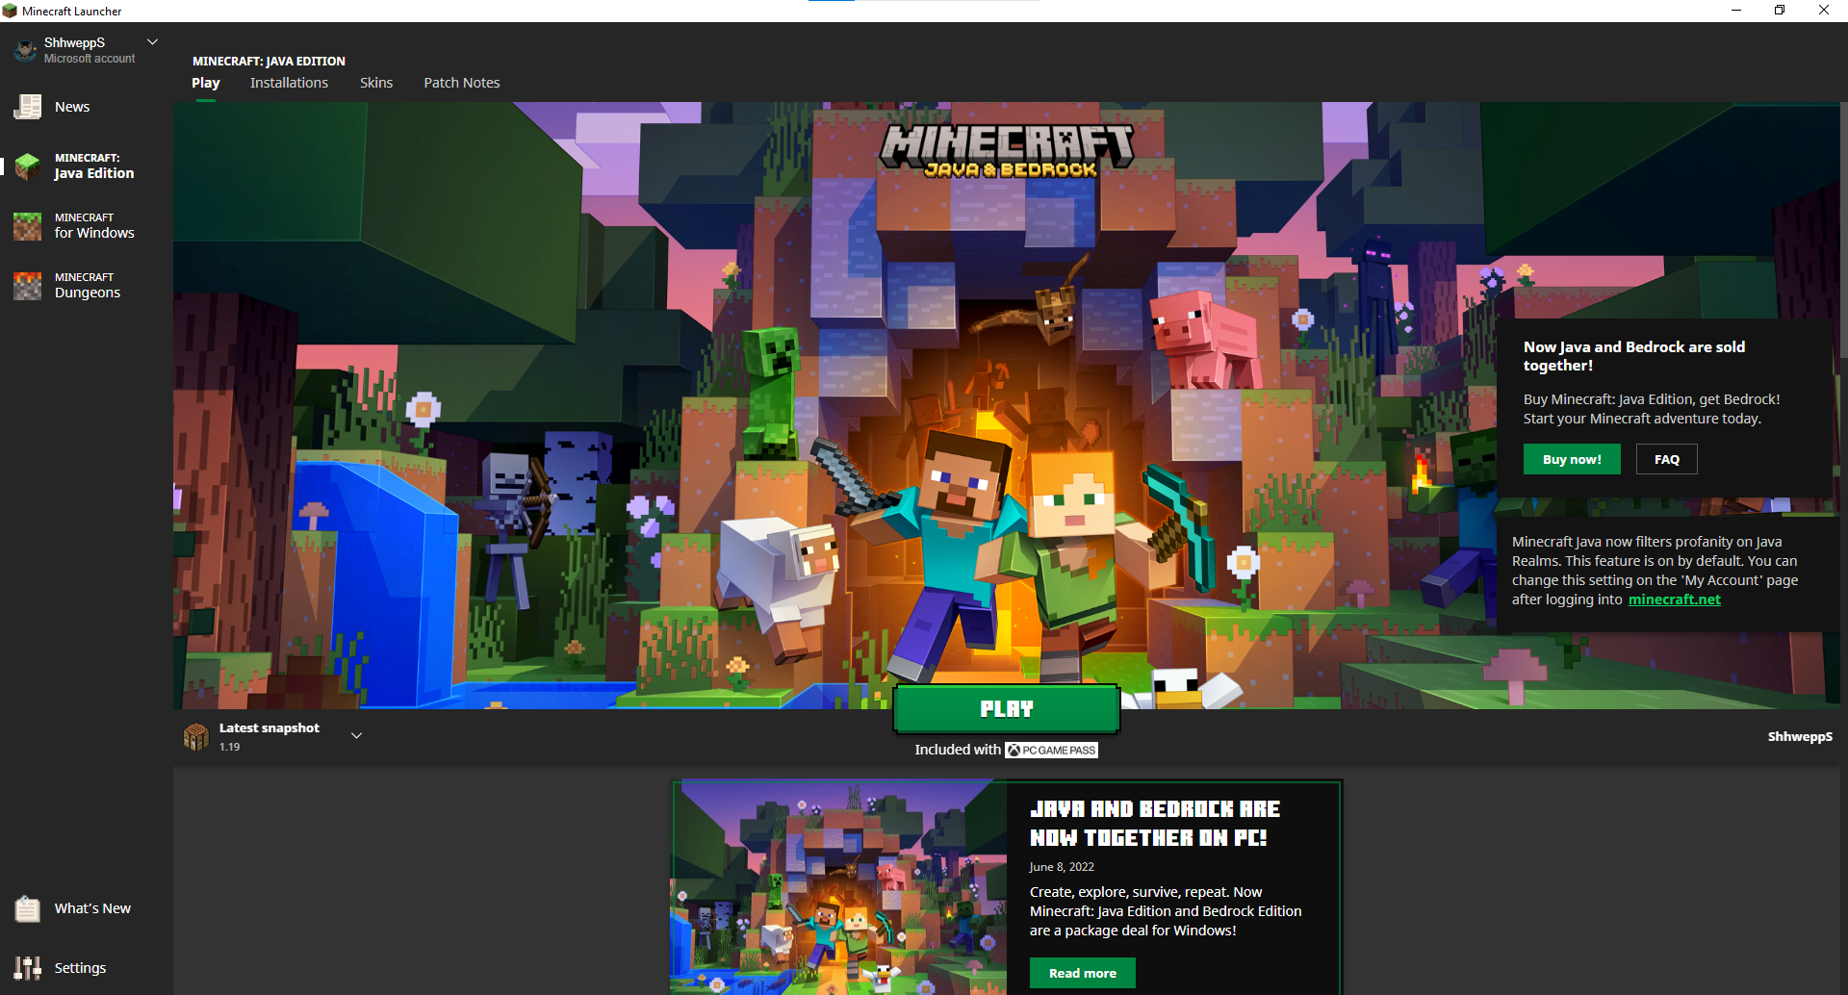Viewport: 1848px width, 995px height.
Task: Open the Patch Notes tab
Action: point(462,83)
